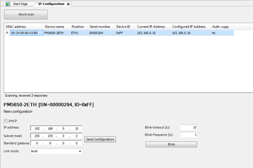This screenshot has height=168, width=253.
Task: Sort by MAC address column header
Action: [x=24, y=26]
